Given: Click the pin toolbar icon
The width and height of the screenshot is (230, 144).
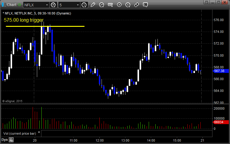Looking at the screenshot, I should coord(137,5).
